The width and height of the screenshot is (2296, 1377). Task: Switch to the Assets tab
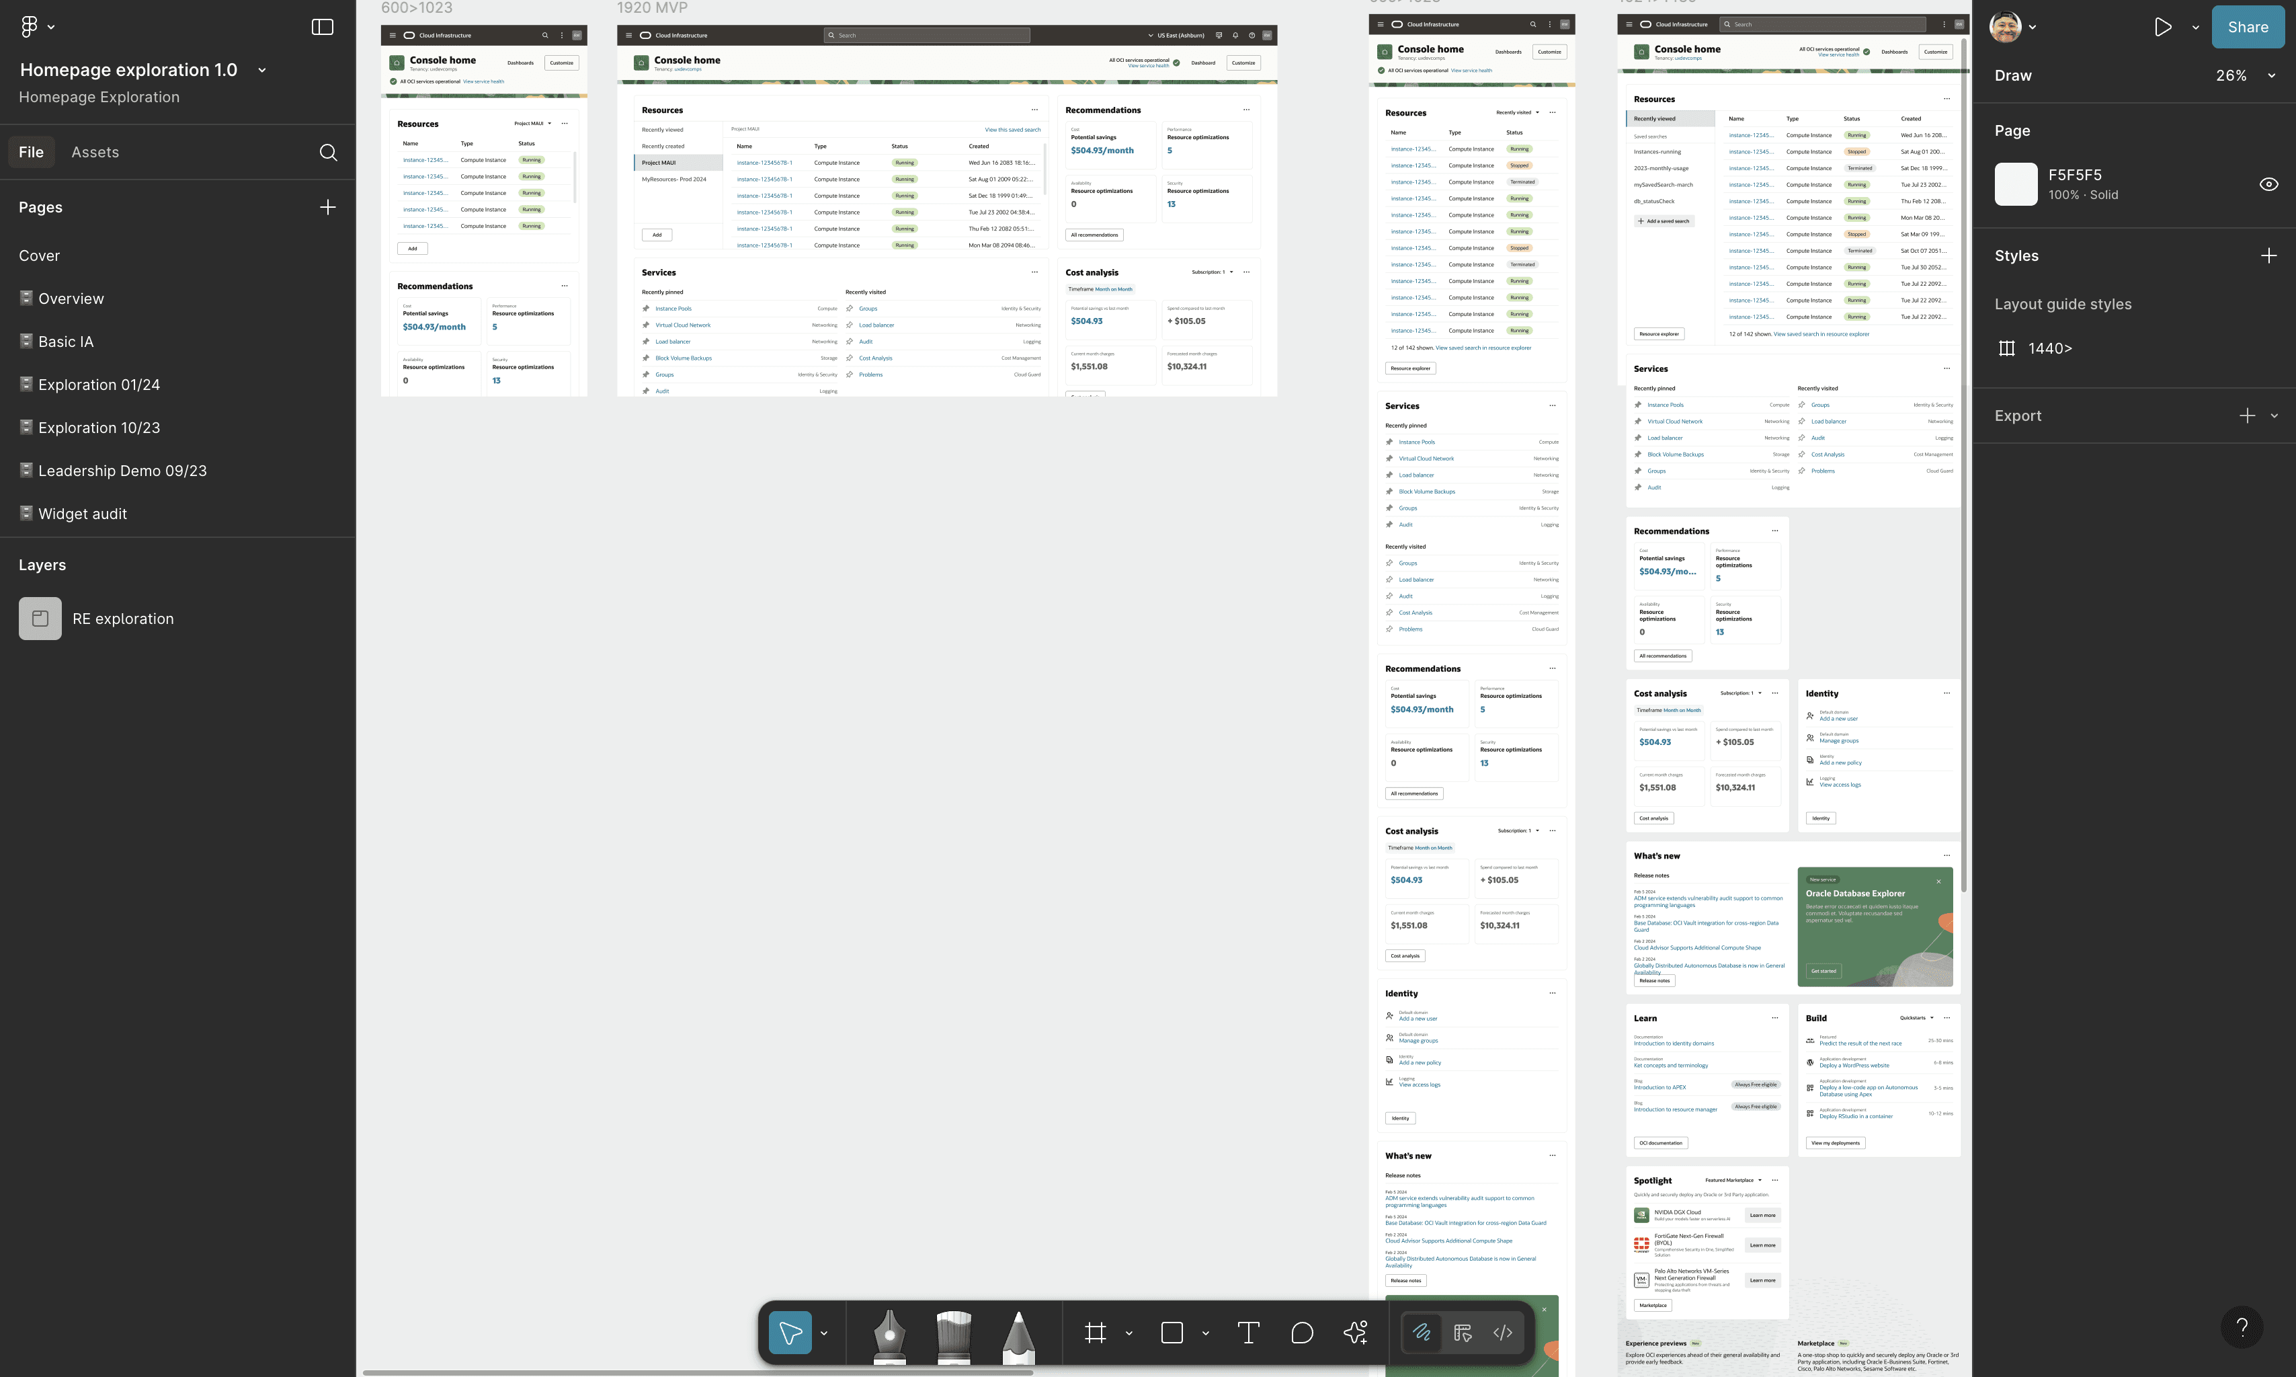pyautogui.click(x=95, y=152)
